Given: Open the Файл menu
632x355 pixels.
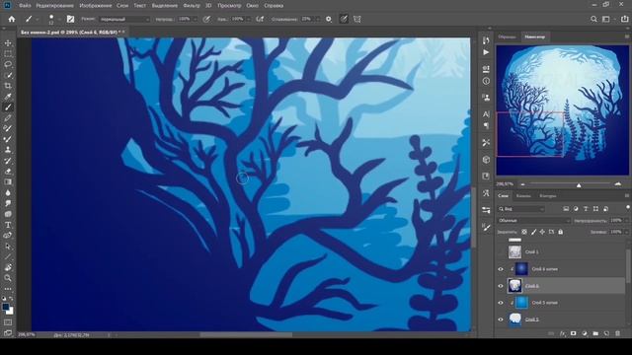Looking at the screenshot, I should 25,6.
